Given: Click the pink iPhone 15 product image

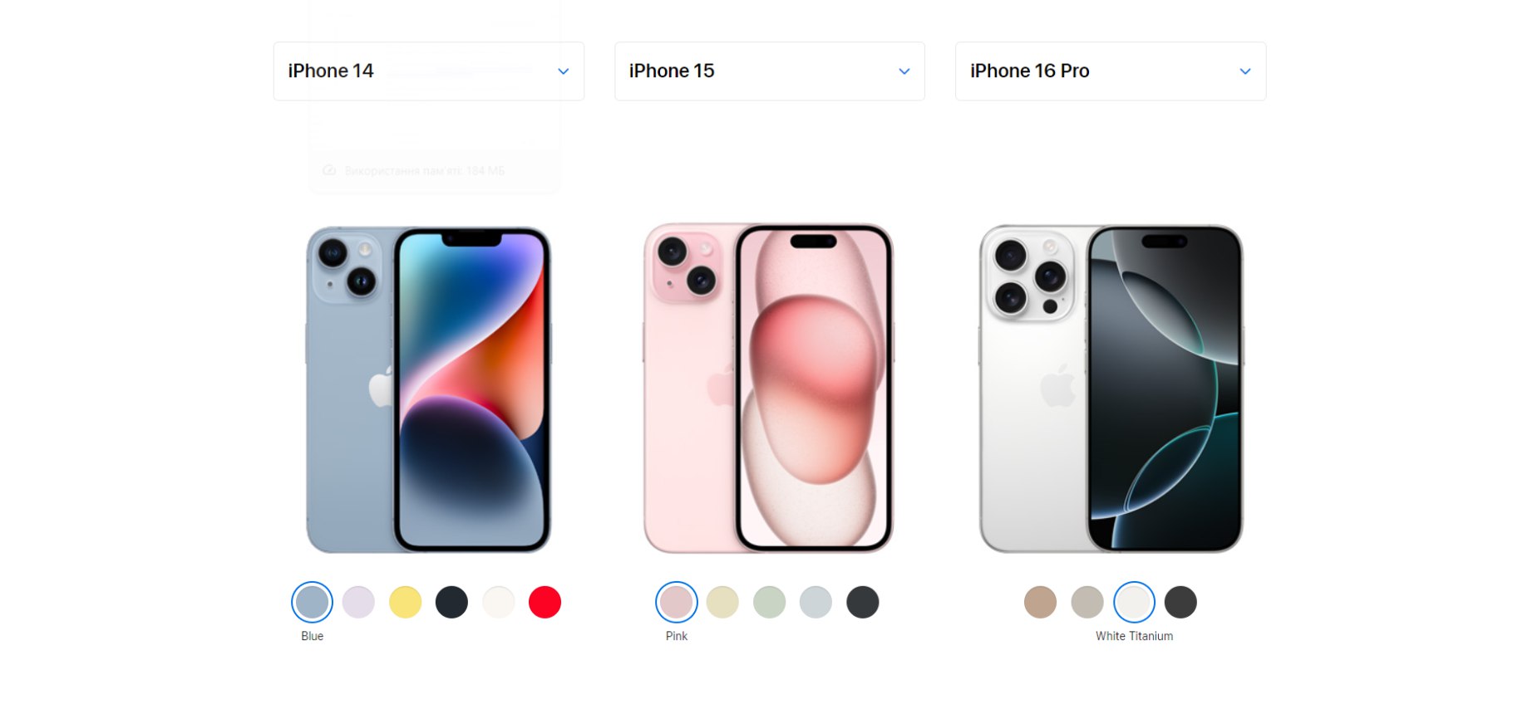Looking at the screenshot, I should (x=769, y=388).
